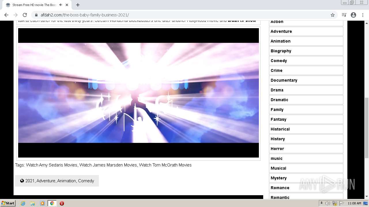Open the Dramatic genre category
Screen dimensions: 369x207
click(306, 100)
